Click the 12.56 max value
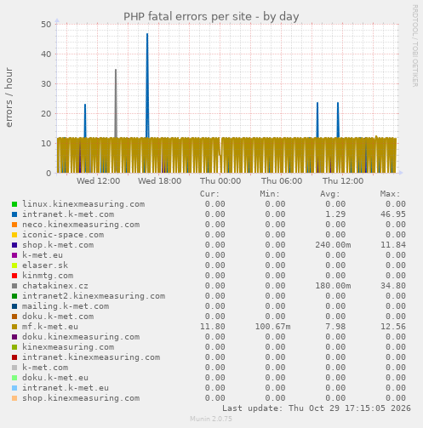 [393, 327]
